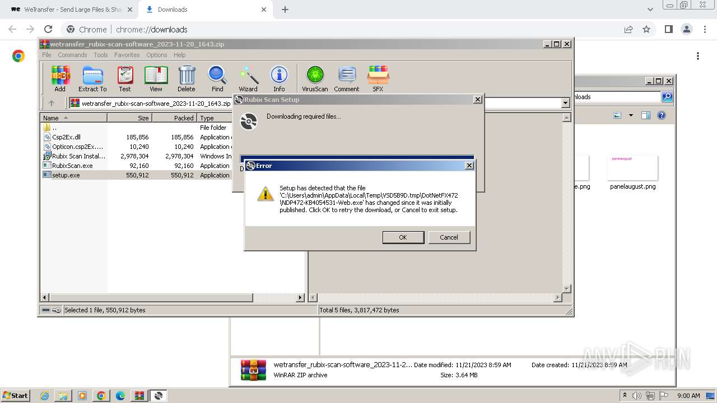Select the Csp2Ex.dll file row

137,137
